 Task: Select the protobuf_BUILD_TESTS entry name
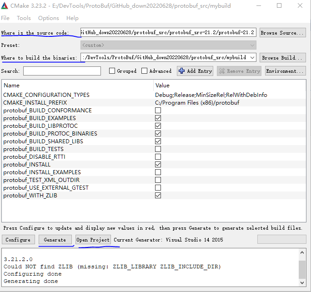point(33,149)
